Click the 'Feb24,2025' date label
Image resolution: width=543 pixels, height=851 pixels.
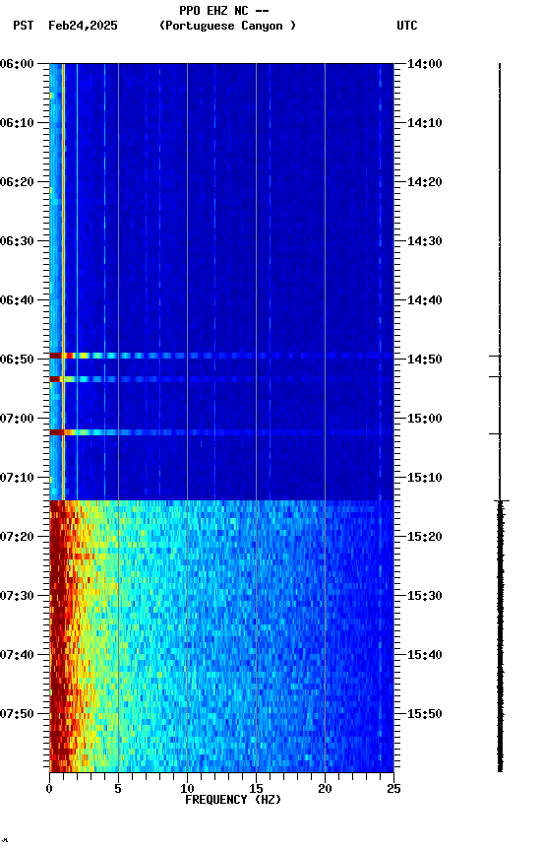[83, 26]
